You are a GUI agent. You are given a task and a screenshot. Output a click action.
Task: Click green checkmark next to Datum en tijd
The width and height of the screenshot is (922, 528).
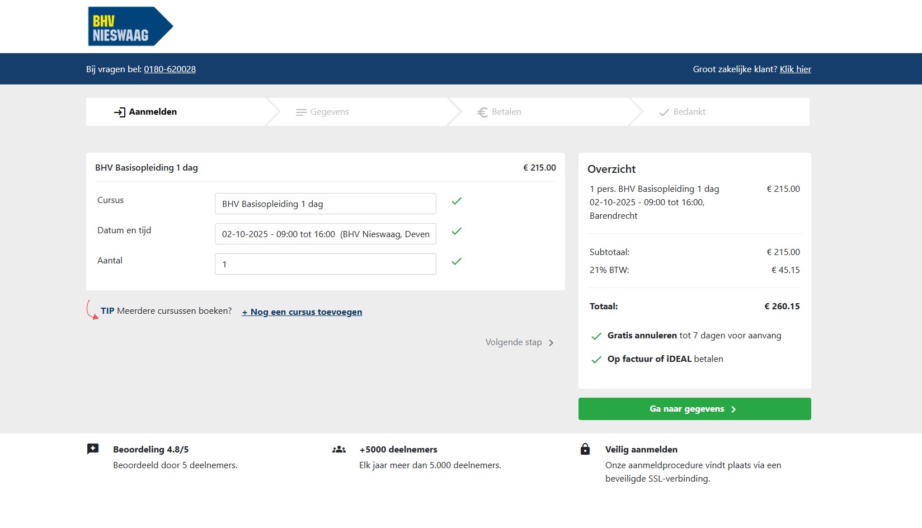457,231
